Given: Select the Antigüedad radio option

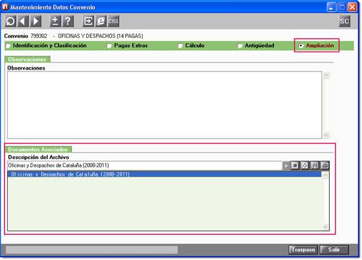Looking at the screenshot, I should tap(256, 46).
